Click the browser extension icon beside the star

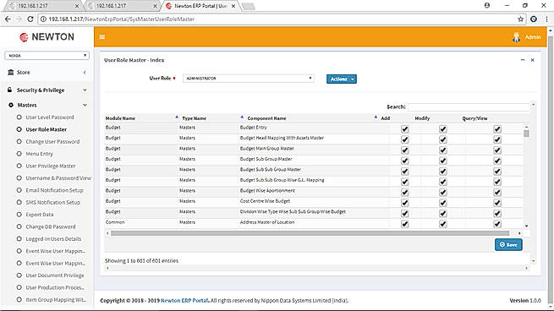tap(534, 19)
